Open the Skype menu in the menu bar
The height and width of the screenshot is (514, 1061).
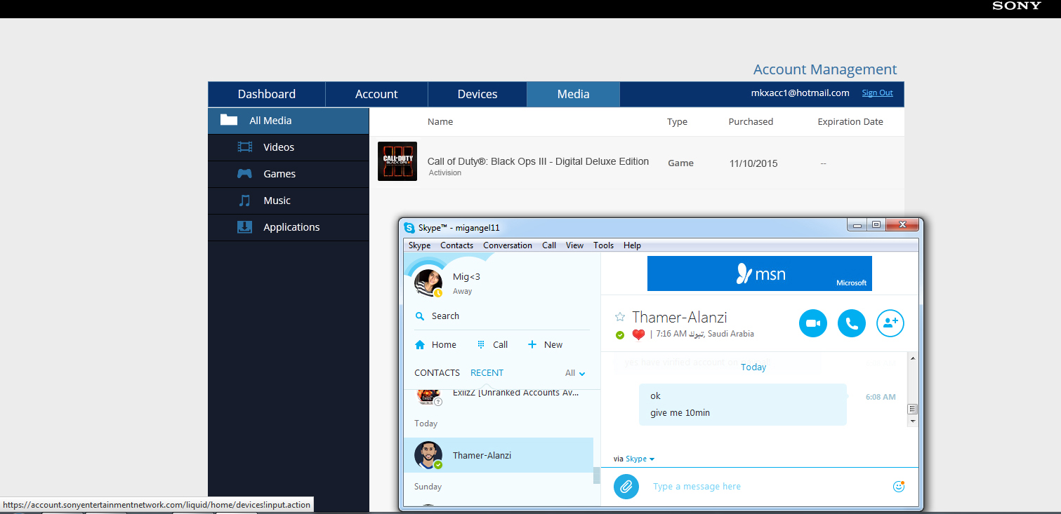[420, 245]
